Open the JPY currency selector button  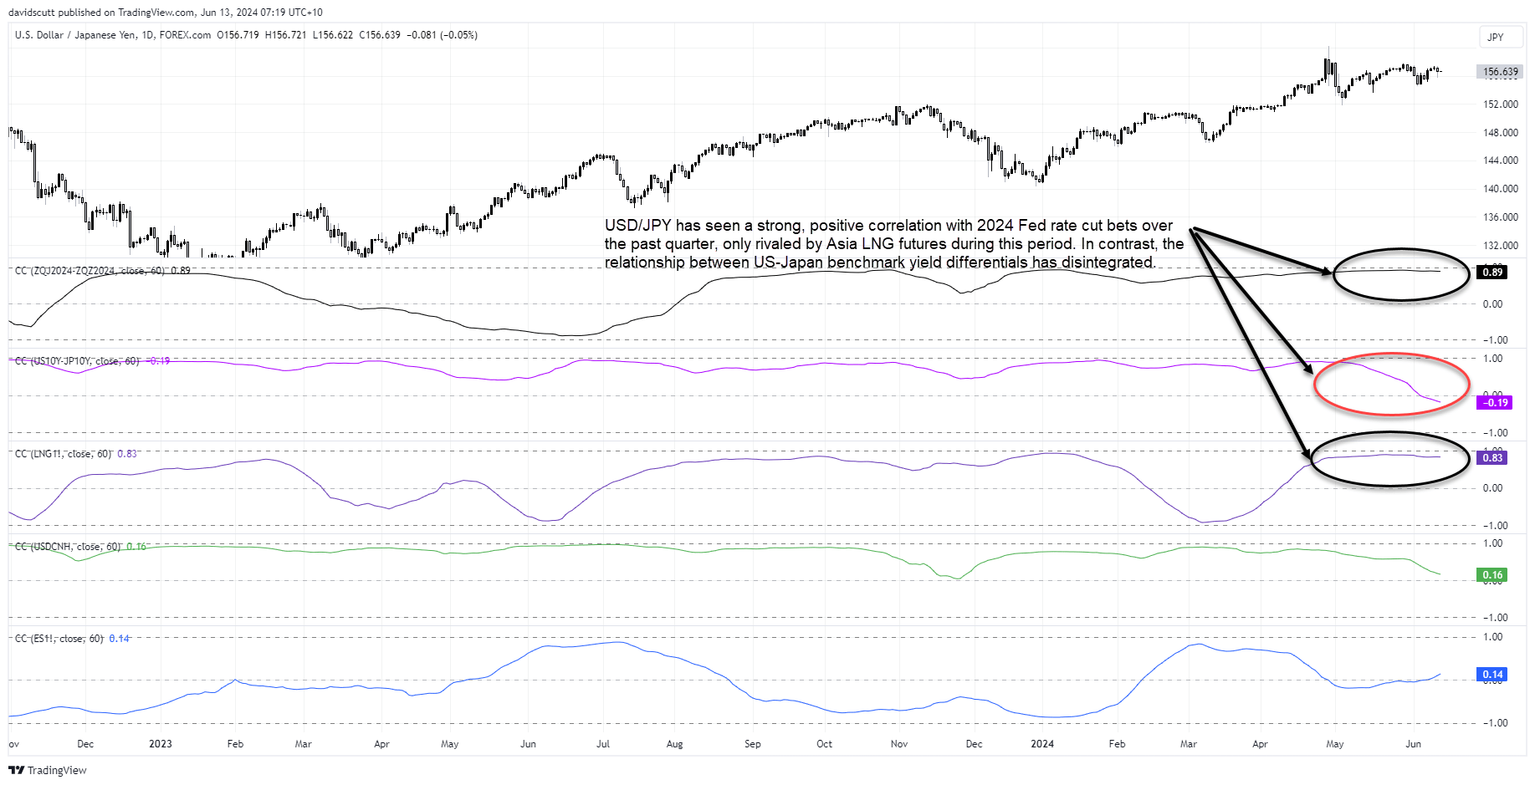pos(1501,37)
